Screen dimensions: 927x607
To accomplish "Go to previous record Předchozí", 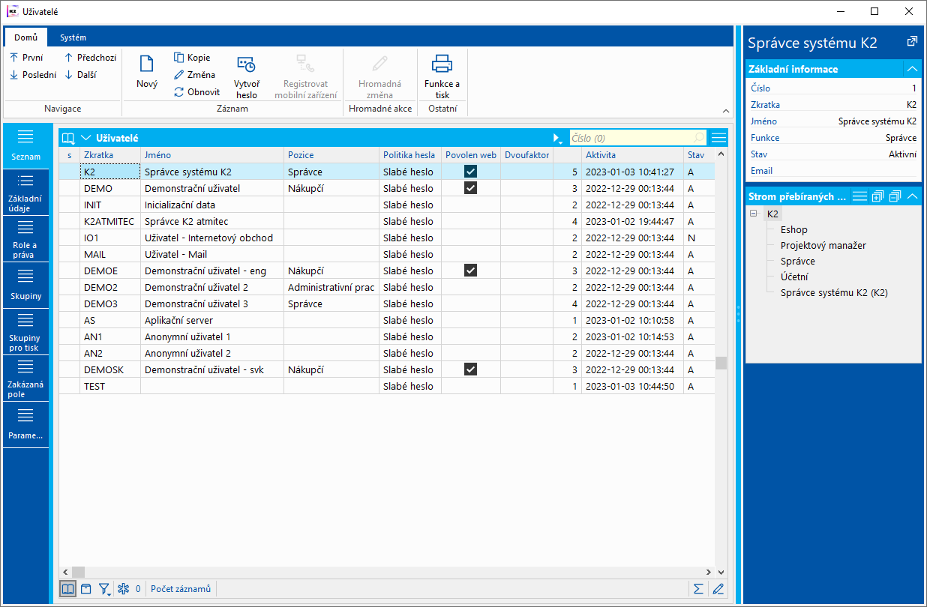I will point(90,58).
